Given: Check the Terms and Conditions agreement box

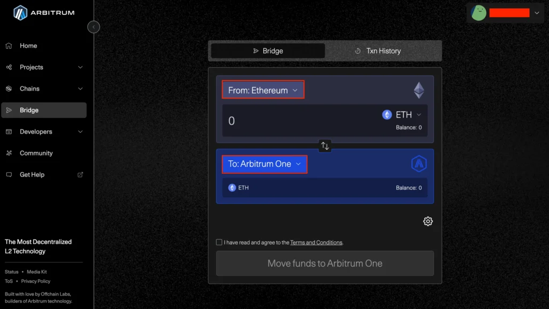Looking at the screenshot, I should coord(219,242).
